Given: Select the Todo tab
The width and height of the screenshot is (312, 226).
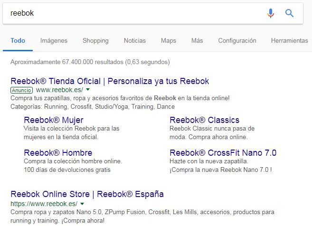Looking at the screenshot, I should tap(18, 41).
